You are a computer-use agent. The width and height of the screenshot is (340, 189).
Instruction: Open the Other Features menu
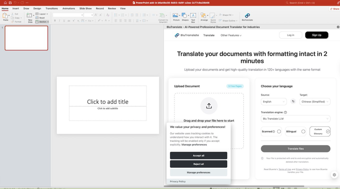231,35
